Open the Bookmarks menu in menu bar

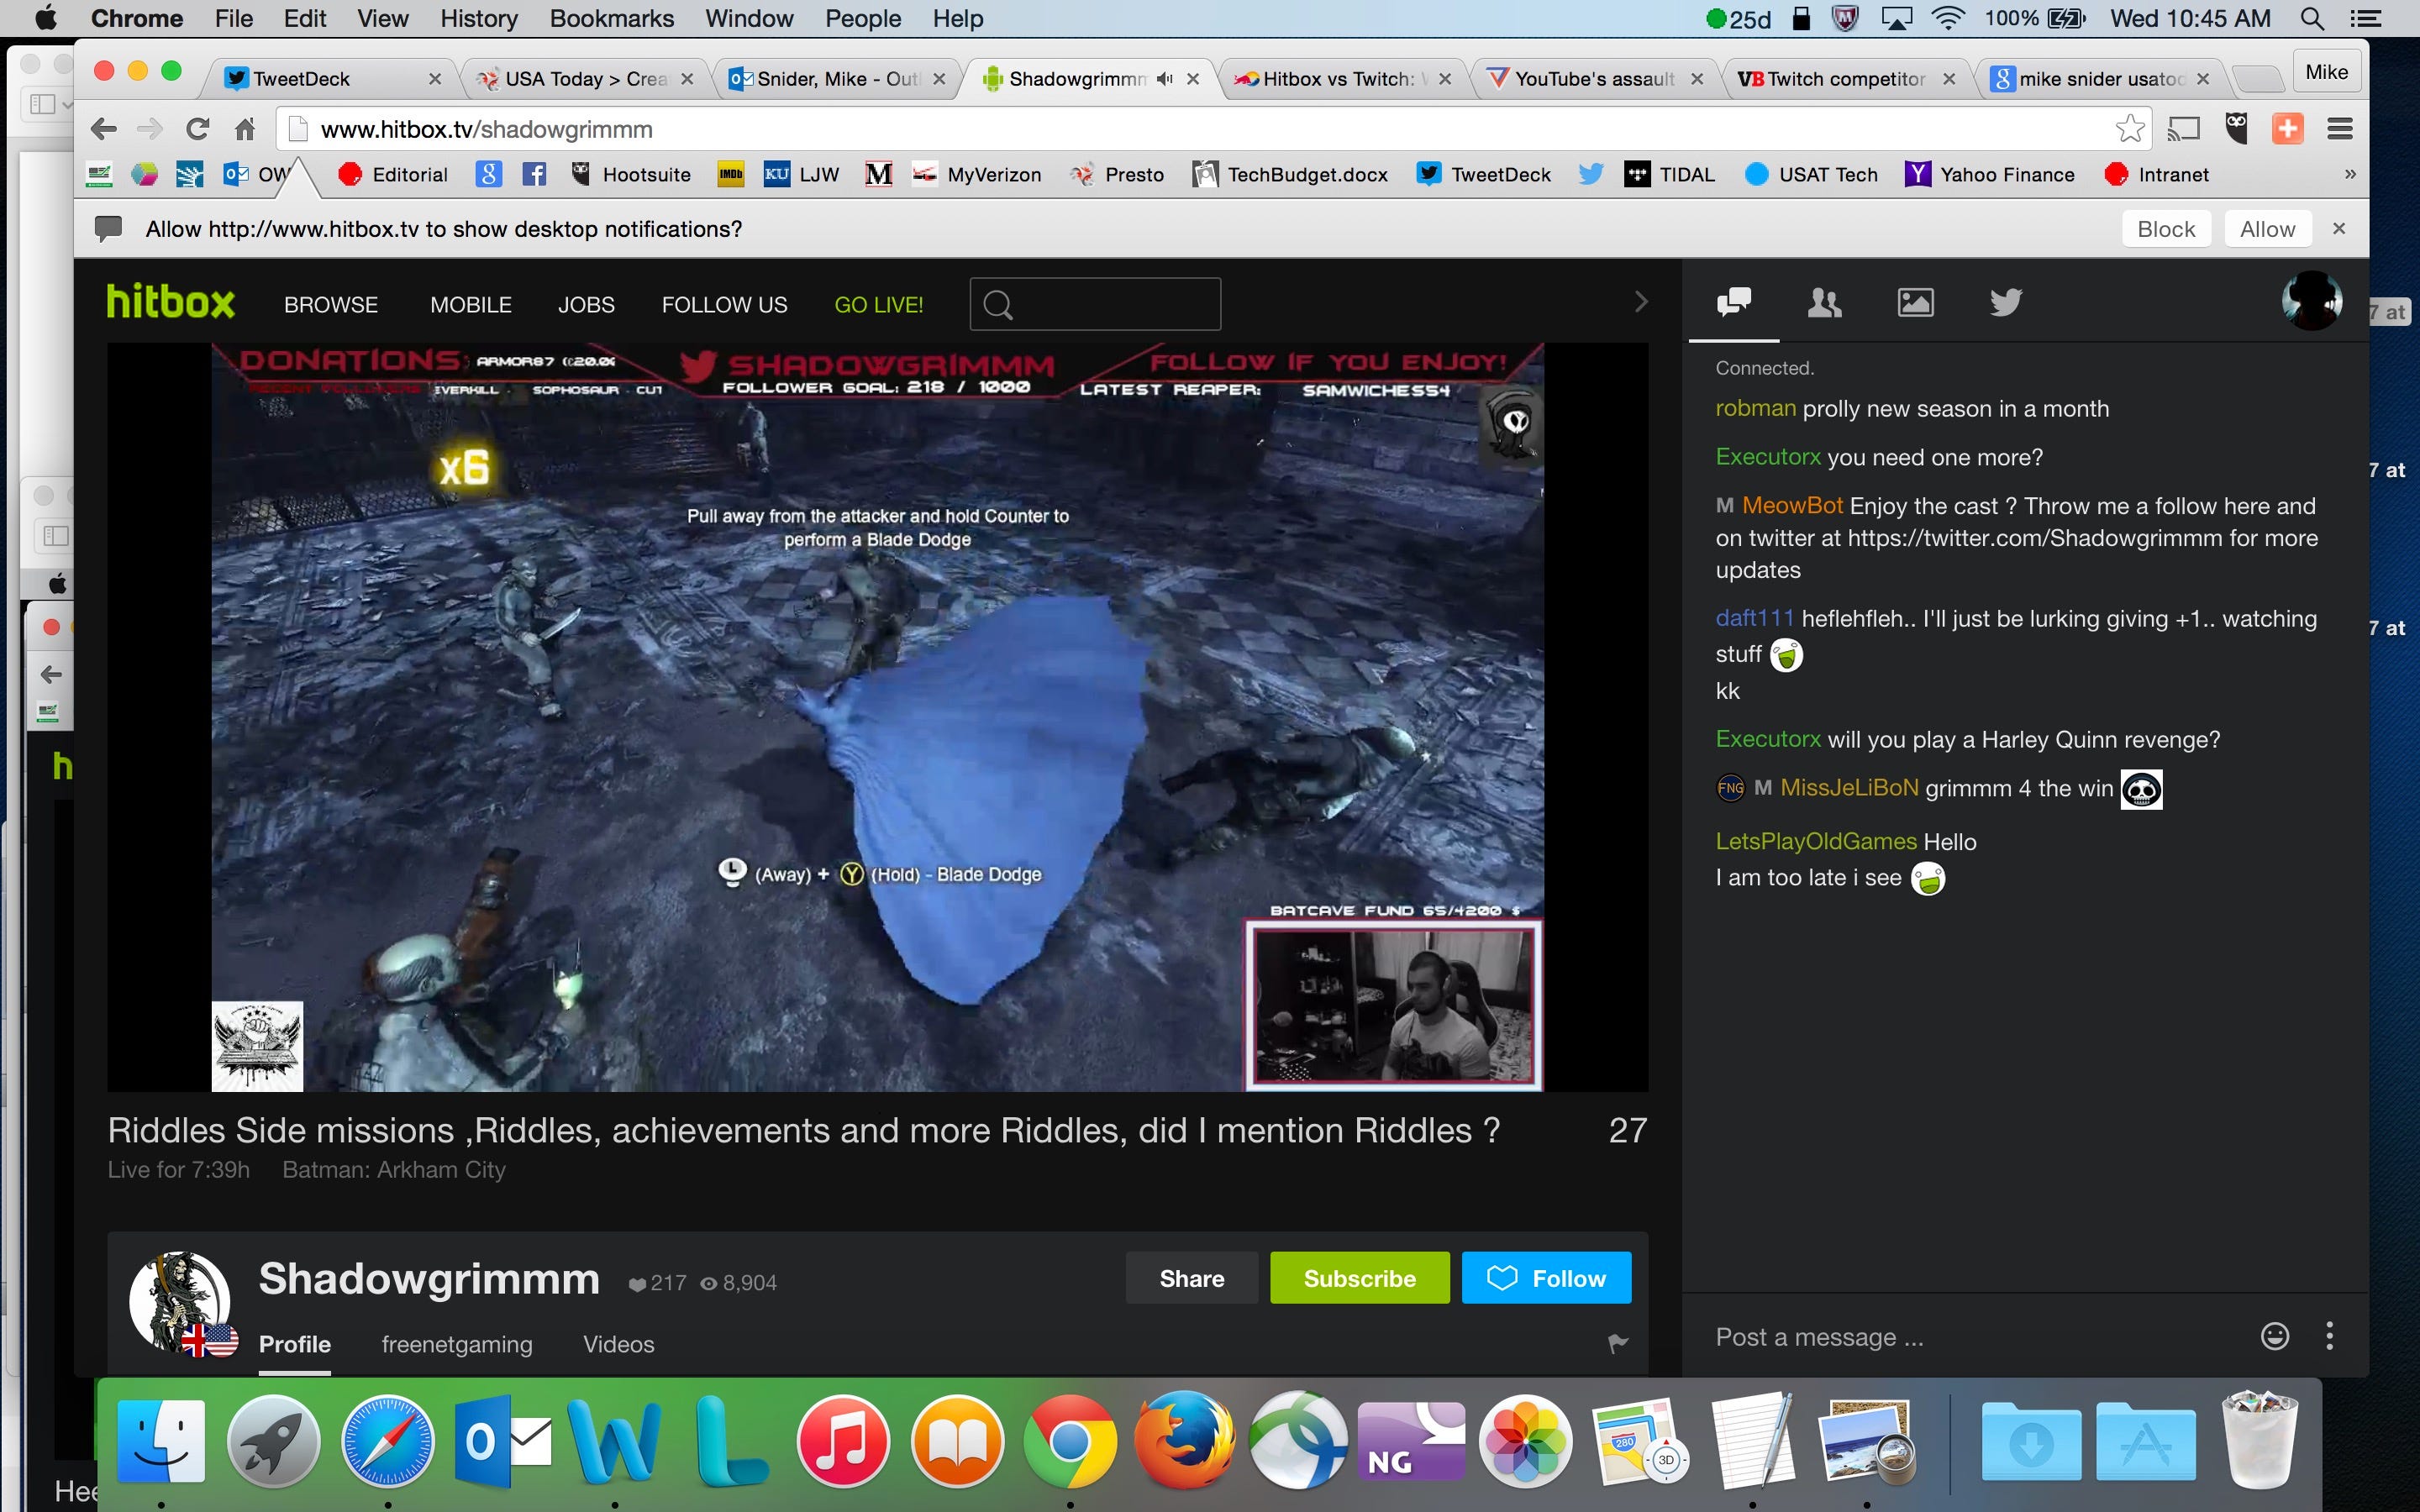point(612,18)
